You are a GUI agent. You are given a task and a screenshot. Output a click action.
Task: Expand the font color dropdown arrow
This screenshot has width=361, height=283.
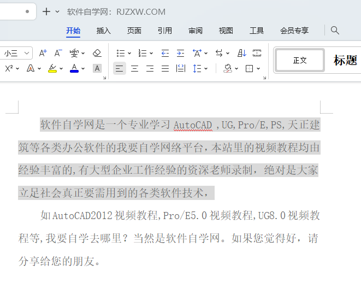click(83, 69)
